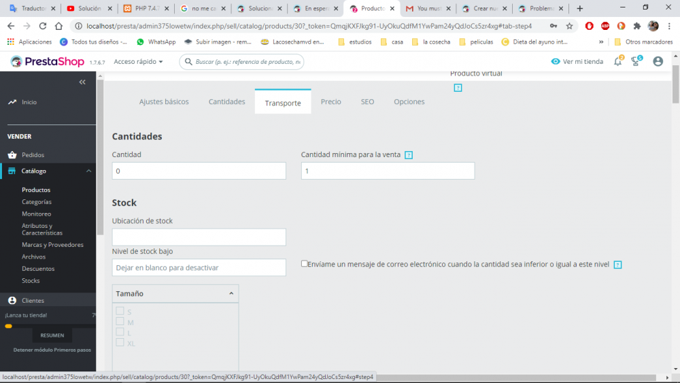Click the eye icon beside Ver mi tienda

[555, 62]
